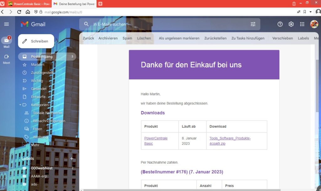The image size is (321, 191).
Task: Open the Gmail help question mark
Action: [280, 24]
